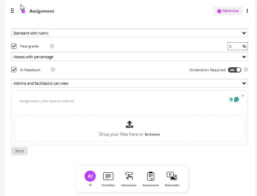257x196 pixels.
Task: Click the Moderation Required help icon
Action: tap(246, 70)
